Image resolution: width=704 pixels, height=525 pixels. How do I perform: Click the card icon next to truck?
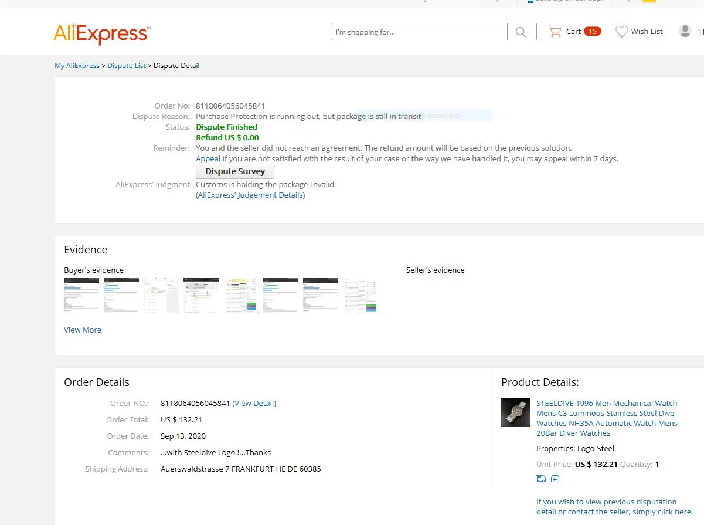(x=555, y=479)
